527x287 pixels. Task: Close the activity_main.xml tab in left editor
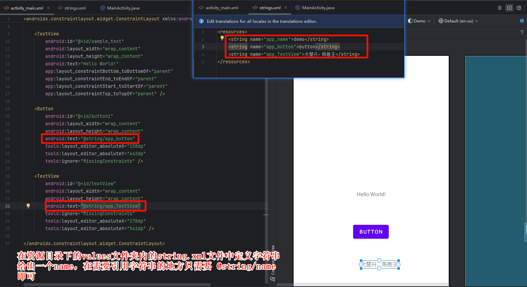click(48, 8)
